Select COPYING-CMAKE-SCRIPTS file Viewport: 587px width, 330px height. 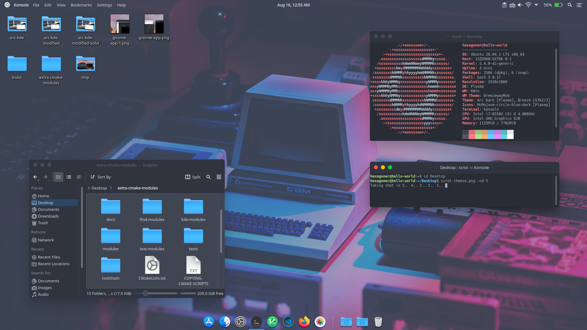193,271
